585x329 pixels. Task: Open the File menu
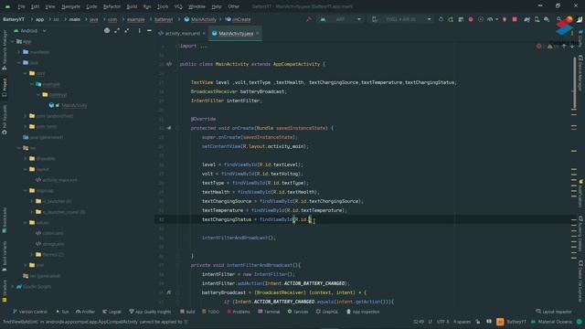click(x=21, y=6)
